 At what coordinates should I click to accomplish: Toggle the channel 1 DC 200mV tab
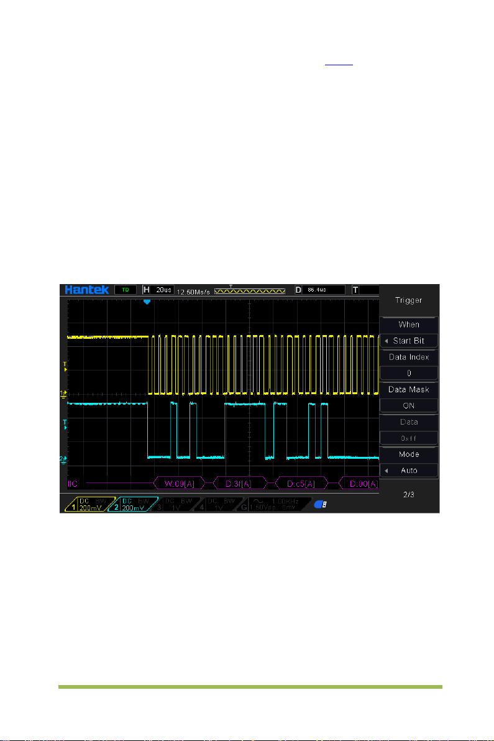(89, 504)
